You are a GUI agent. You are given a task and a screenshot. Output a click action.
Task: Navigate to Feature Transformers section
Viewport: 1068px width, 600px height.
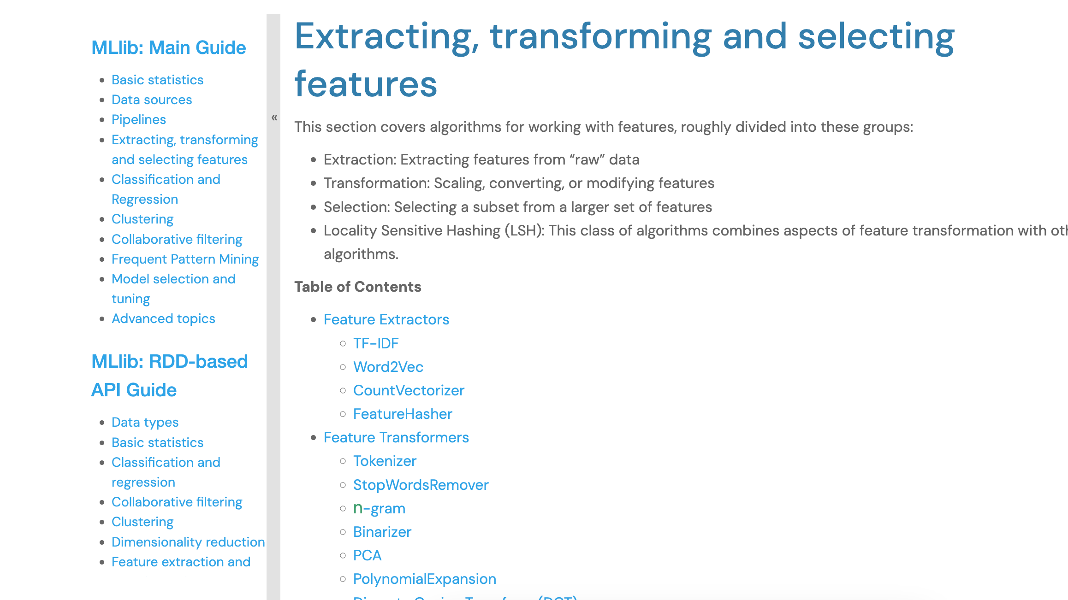[397, 437]
